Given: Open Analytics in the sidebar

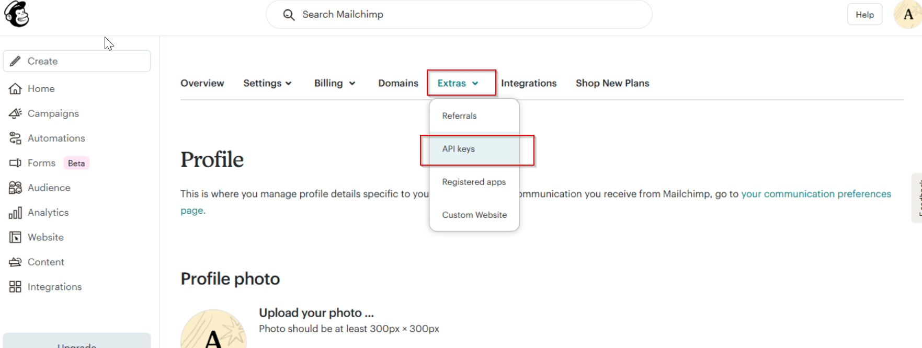Looking at the screenshot, I should (48, 213).
